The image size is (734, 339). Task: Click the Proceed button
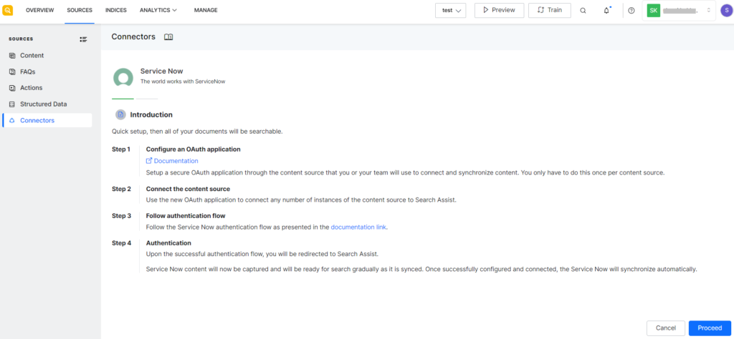(x=710, y=328)
